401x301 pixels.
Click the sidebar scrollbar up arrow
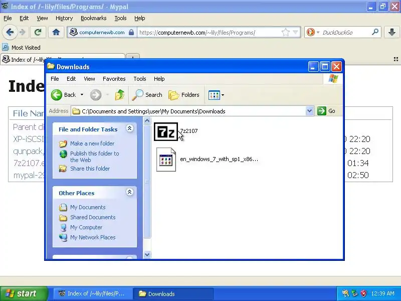(147, 120)
